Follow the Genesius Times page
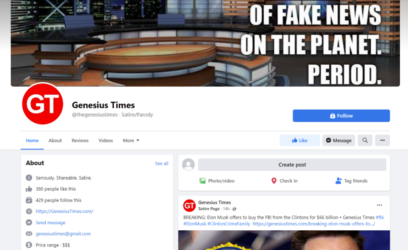 pos(341,116)
